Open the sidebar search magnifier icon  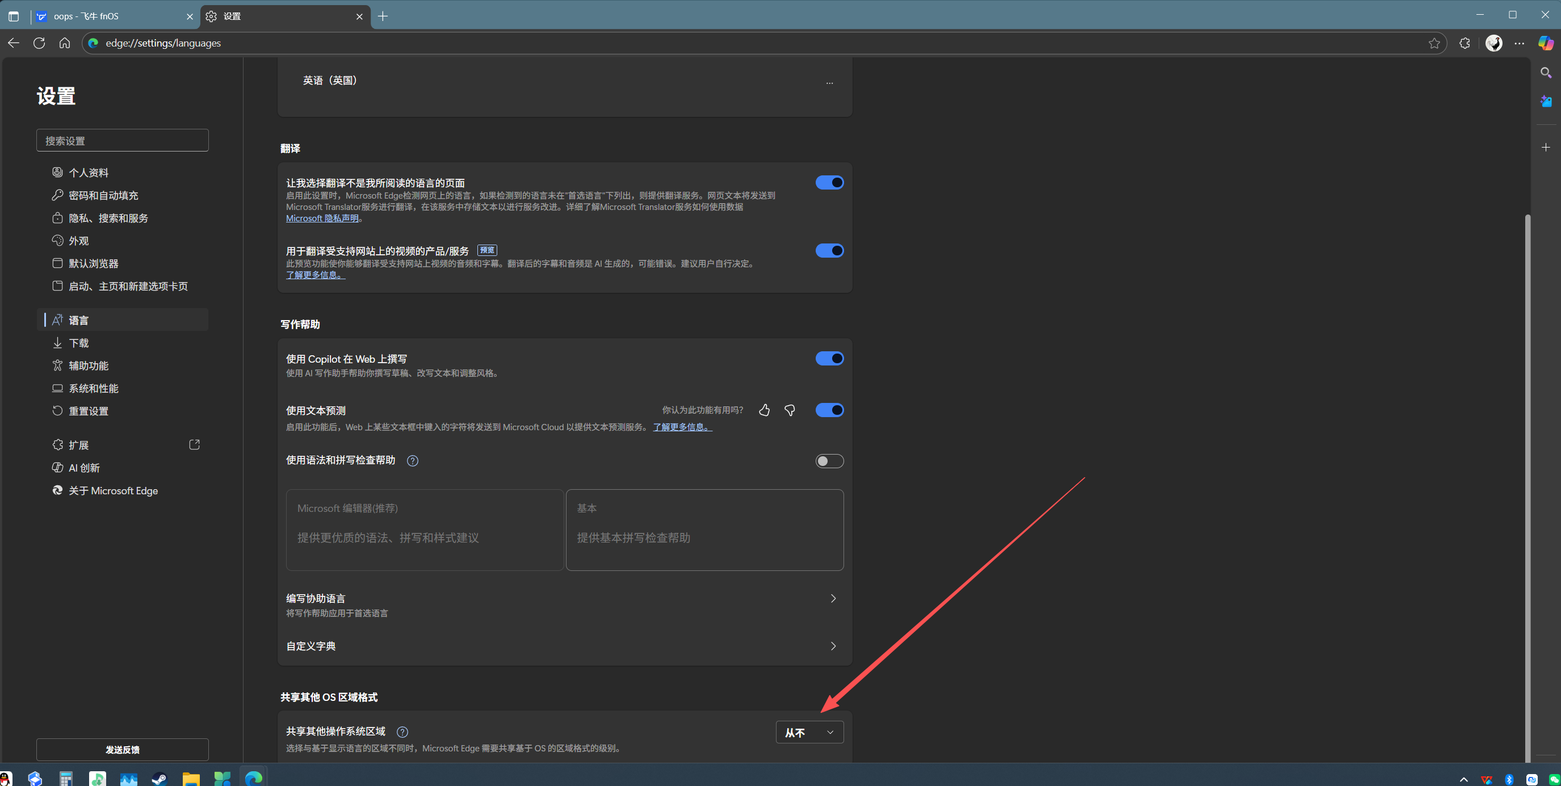point(1546,73)
